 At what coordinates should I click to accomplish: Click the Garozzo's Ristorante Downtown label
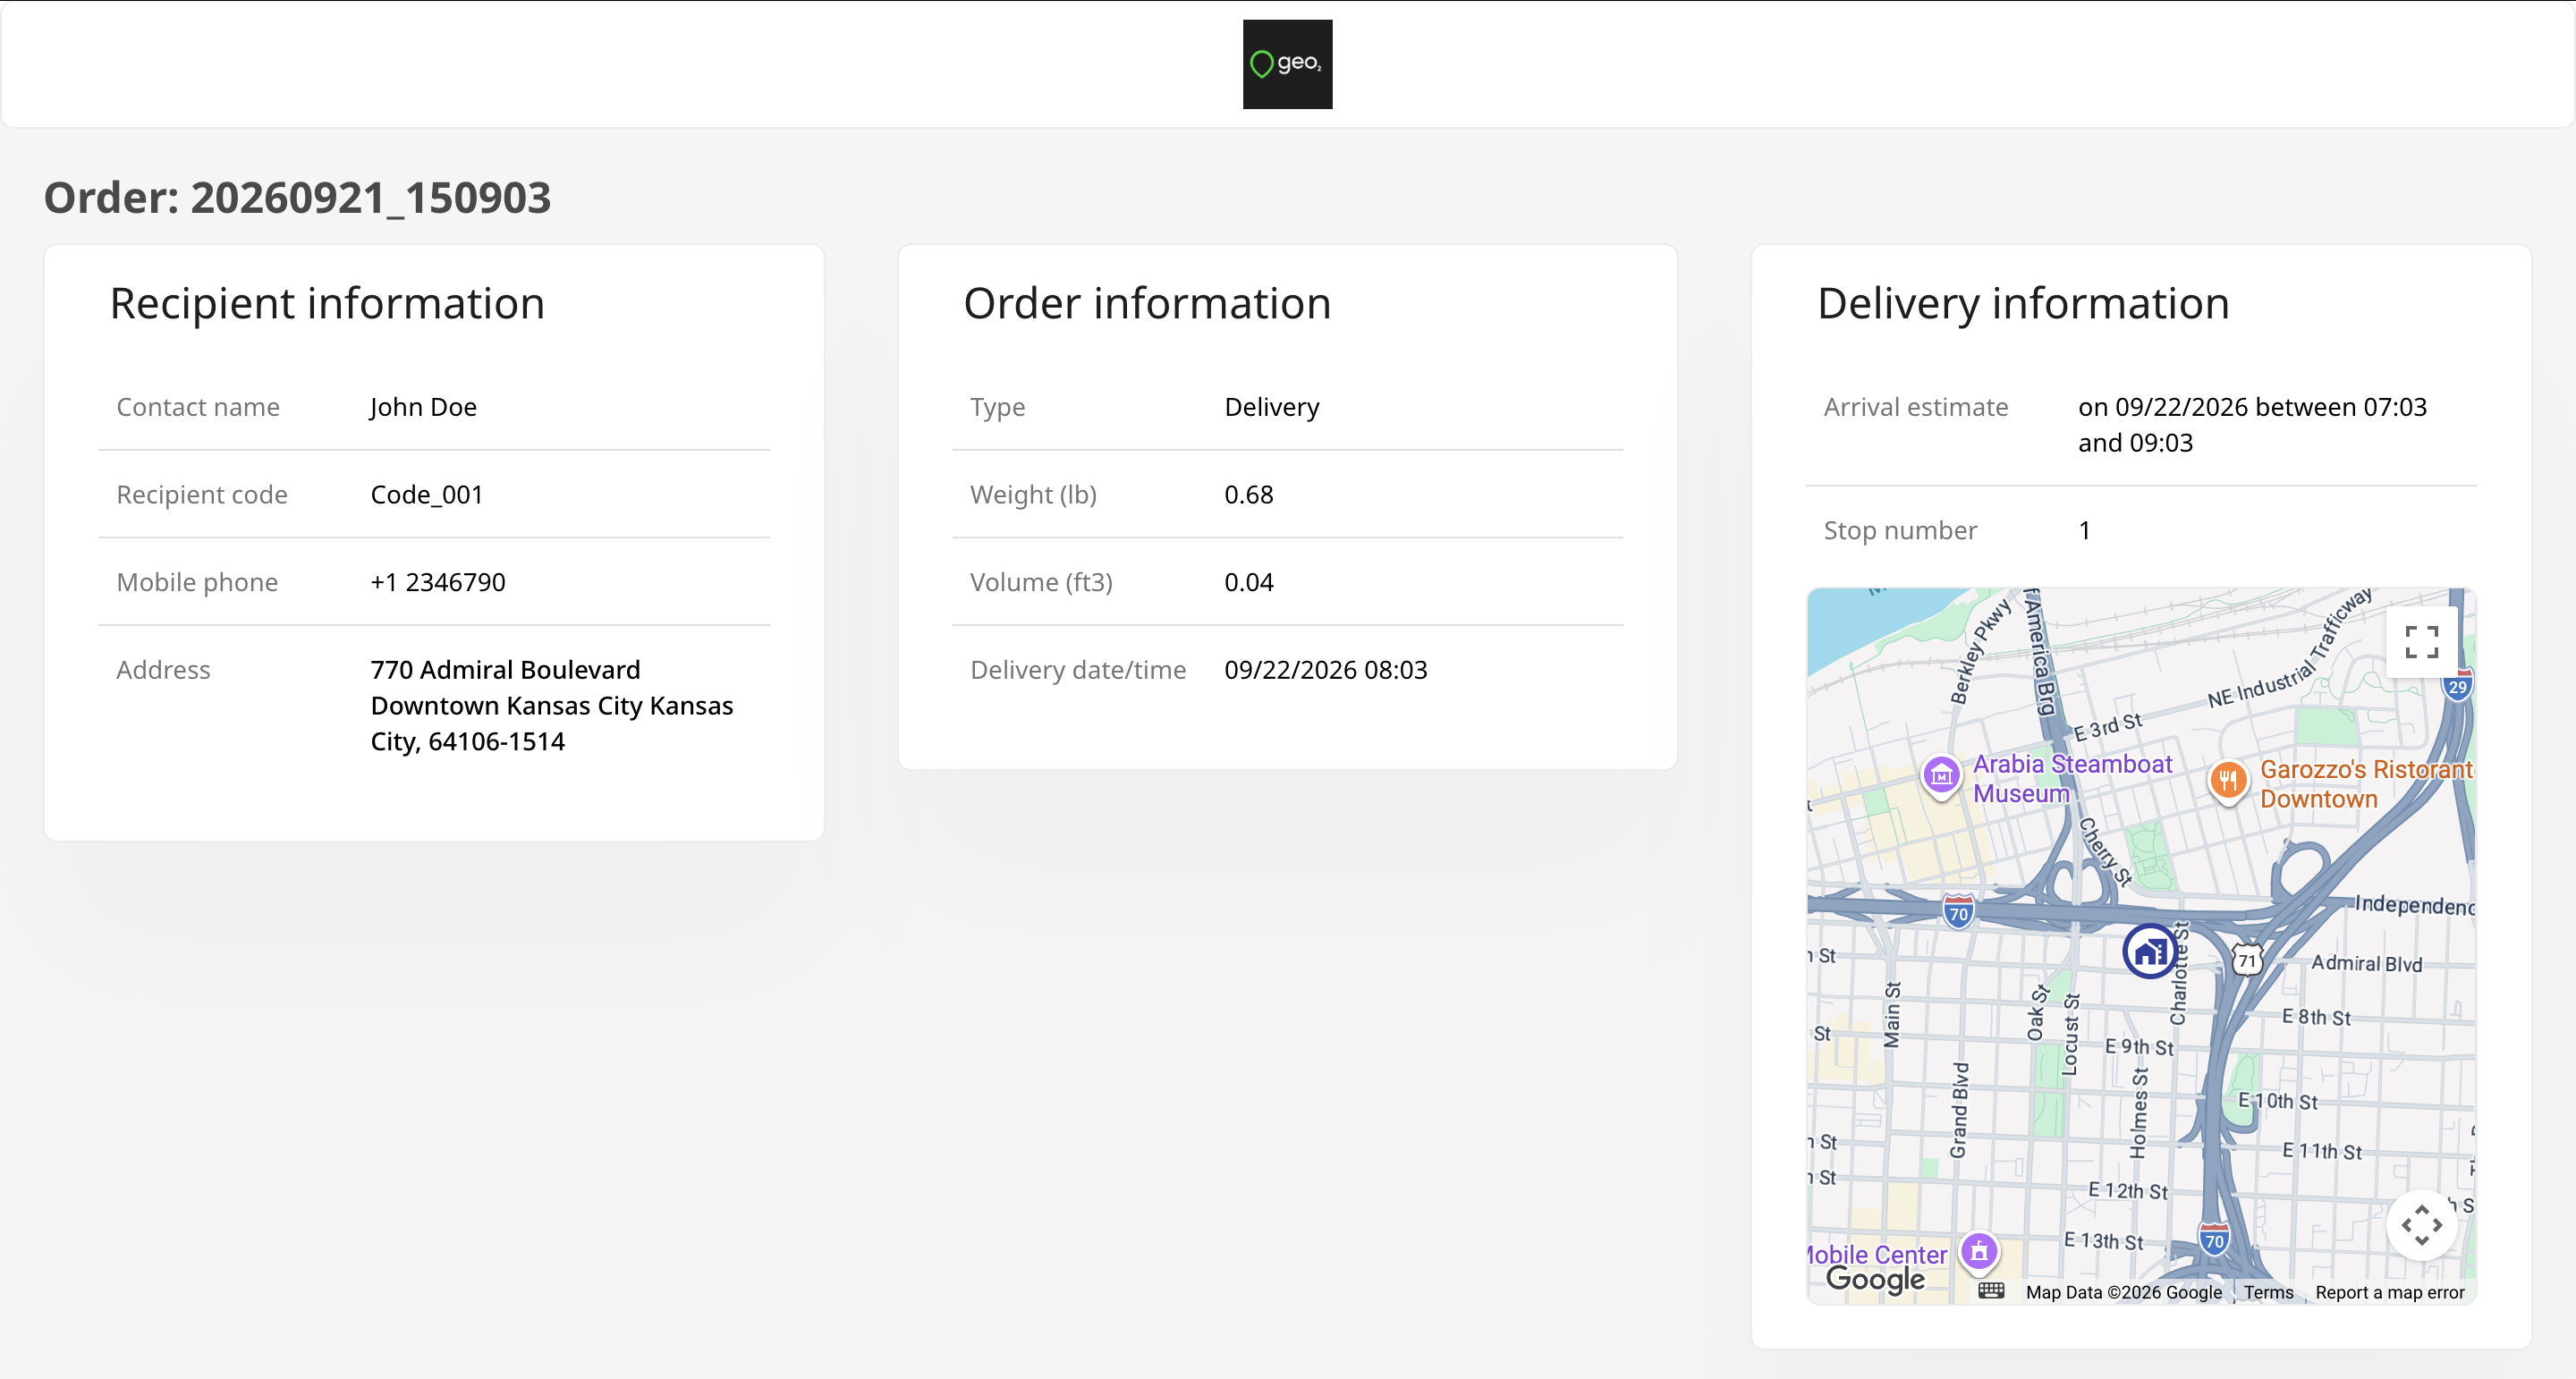[2365, 784]
